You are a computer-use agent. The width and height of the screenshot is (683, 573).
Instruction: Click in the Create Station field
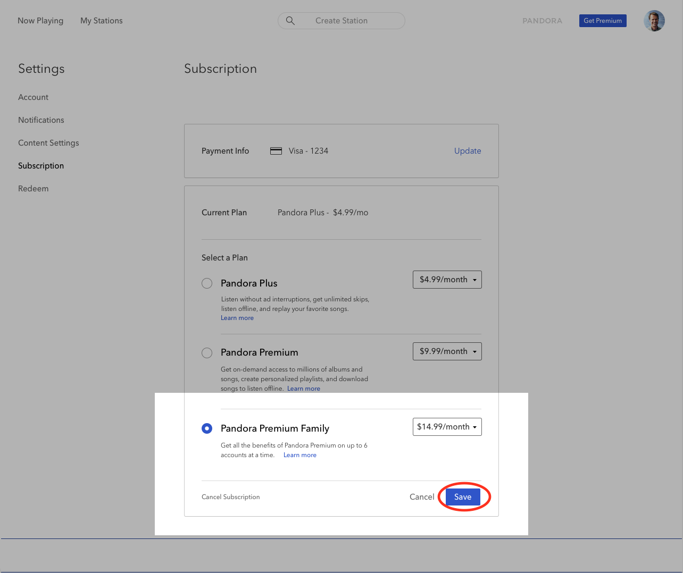point(341,21)
